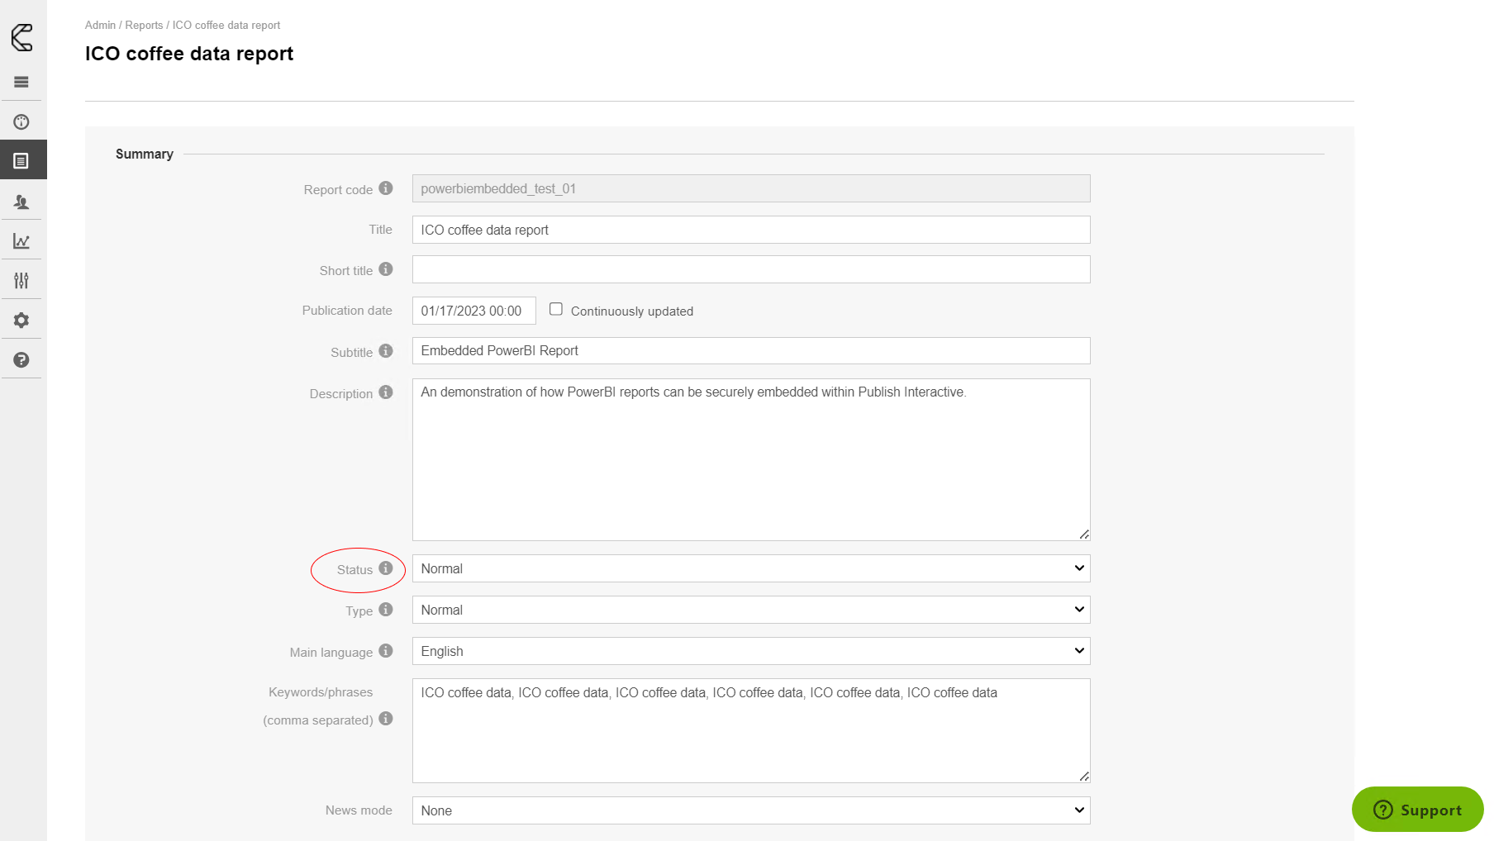
Task: Open the analytics chart icon in sidebar
Action: pyautogui.click(x=21, y=241)
